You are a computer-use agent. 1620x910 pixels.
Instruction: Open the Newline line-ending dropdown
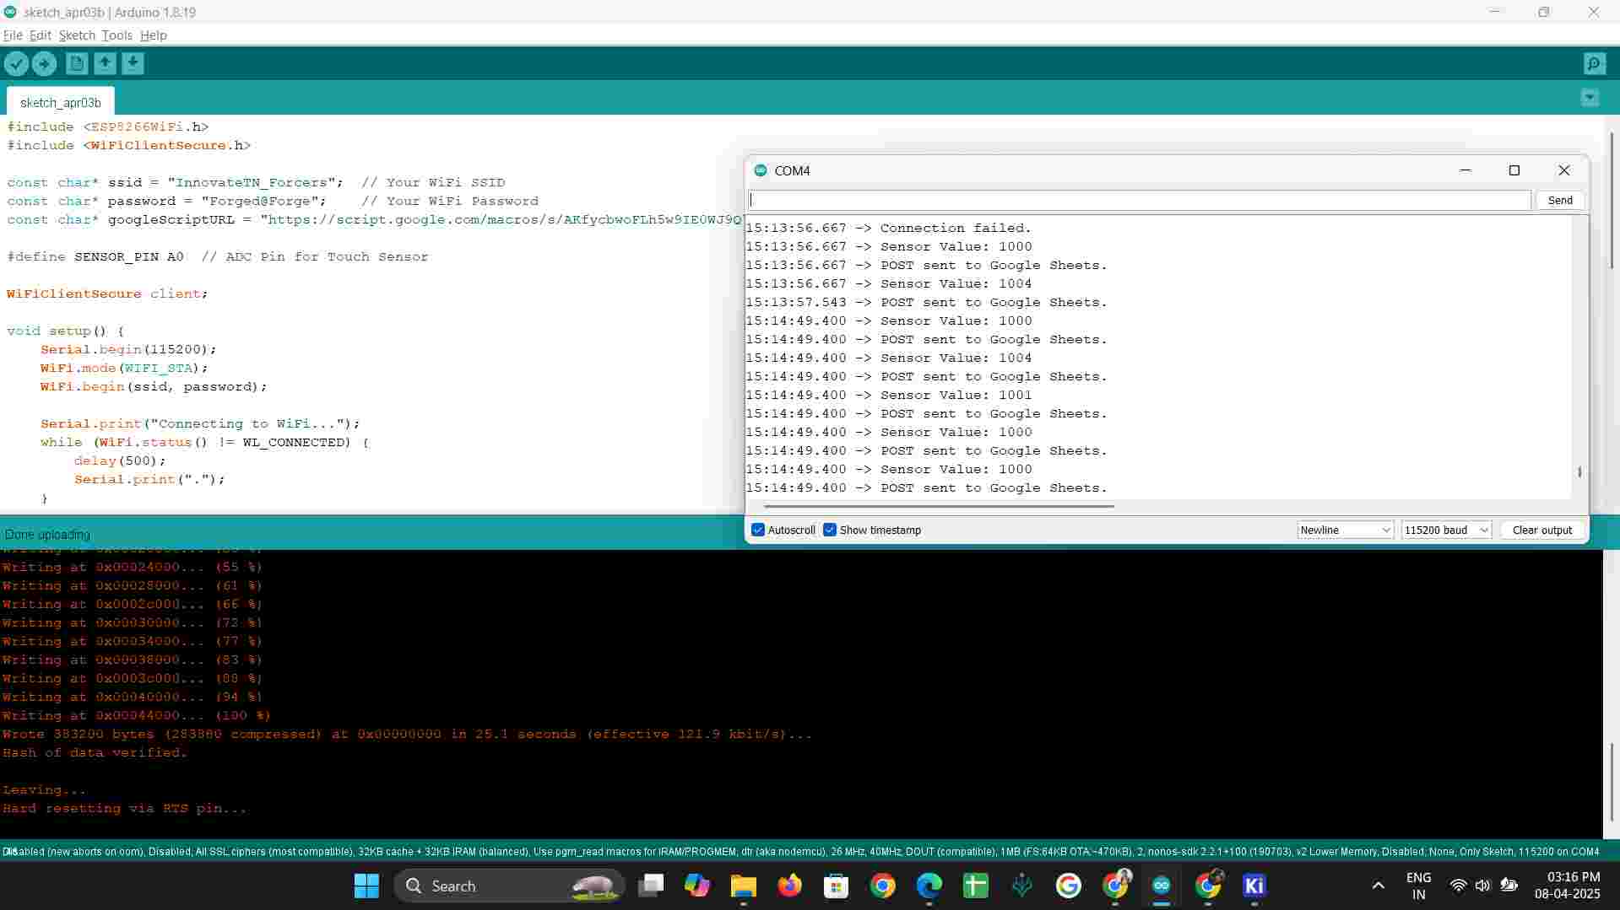click(1346, 530)
